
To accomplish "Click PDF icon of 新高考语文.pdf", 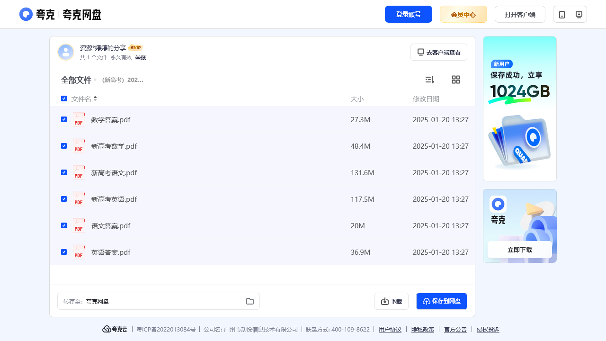I will click(79, 172).
